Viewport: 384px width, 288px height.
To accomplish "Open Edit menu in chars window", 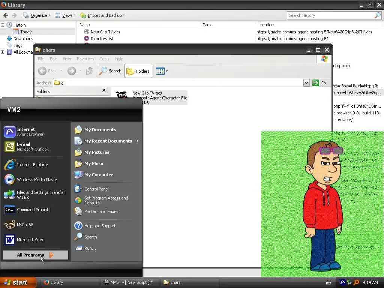I will click(x=53, y=59).
